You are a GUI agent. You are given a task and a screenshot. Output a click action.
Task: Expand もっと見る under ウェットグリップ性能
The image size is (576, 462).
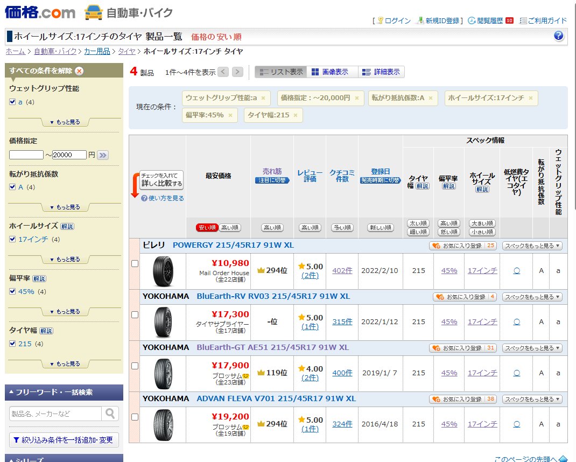(x=65, y=122)
